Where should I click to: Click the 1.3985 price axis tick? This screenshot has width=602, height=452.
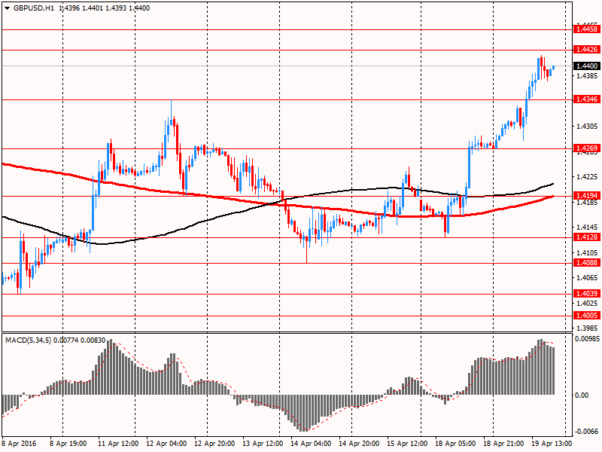(587, 328)
